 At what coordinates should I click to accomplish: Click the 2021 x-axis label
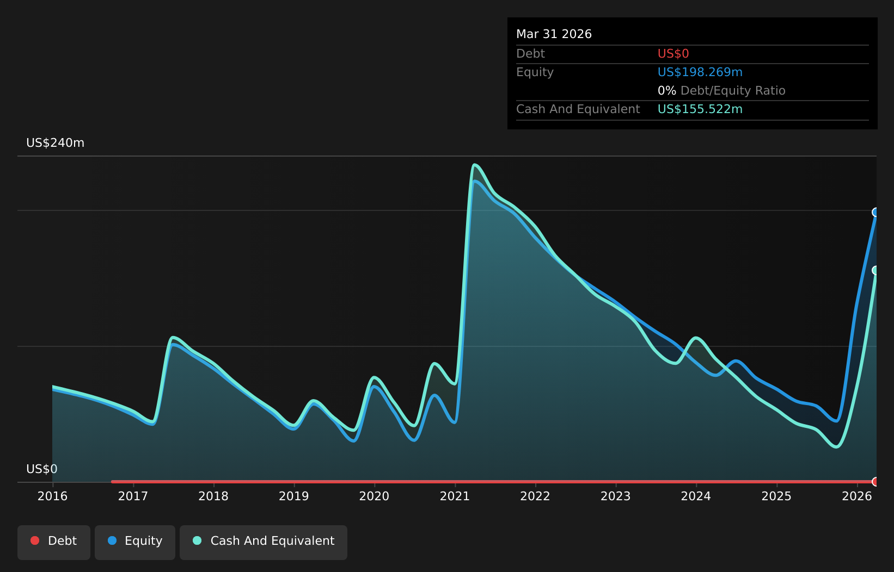pyautogui.click(x=455, y=496)
